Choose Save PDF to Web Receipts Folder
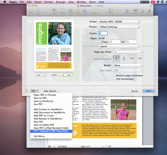 pos(51,128)
